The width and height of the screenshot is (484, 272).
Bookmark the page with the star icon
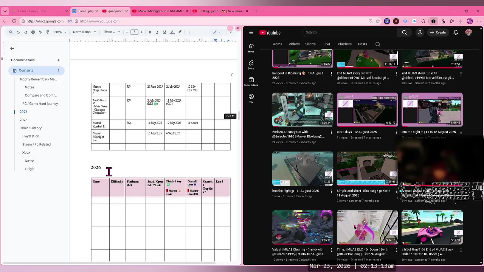(x=379, y=21)
